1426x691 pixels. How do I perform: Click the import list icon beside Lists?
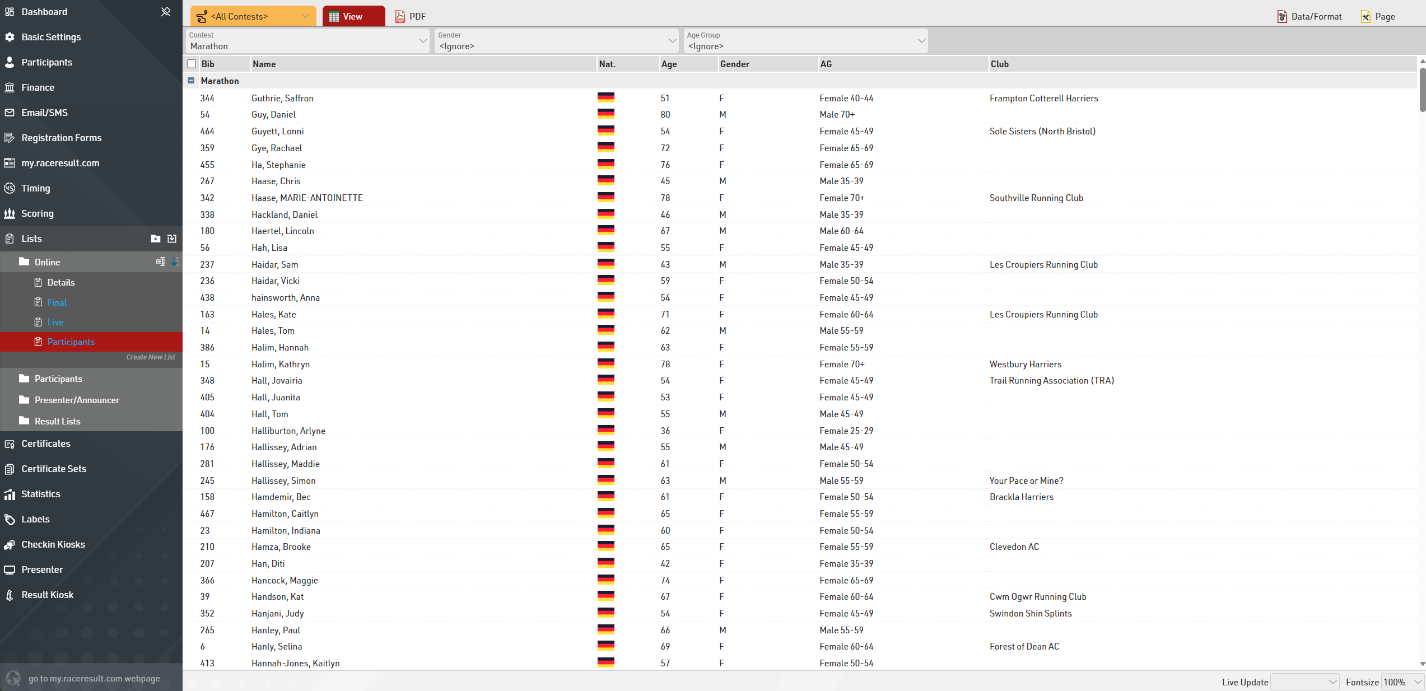(x=172, y=239)
